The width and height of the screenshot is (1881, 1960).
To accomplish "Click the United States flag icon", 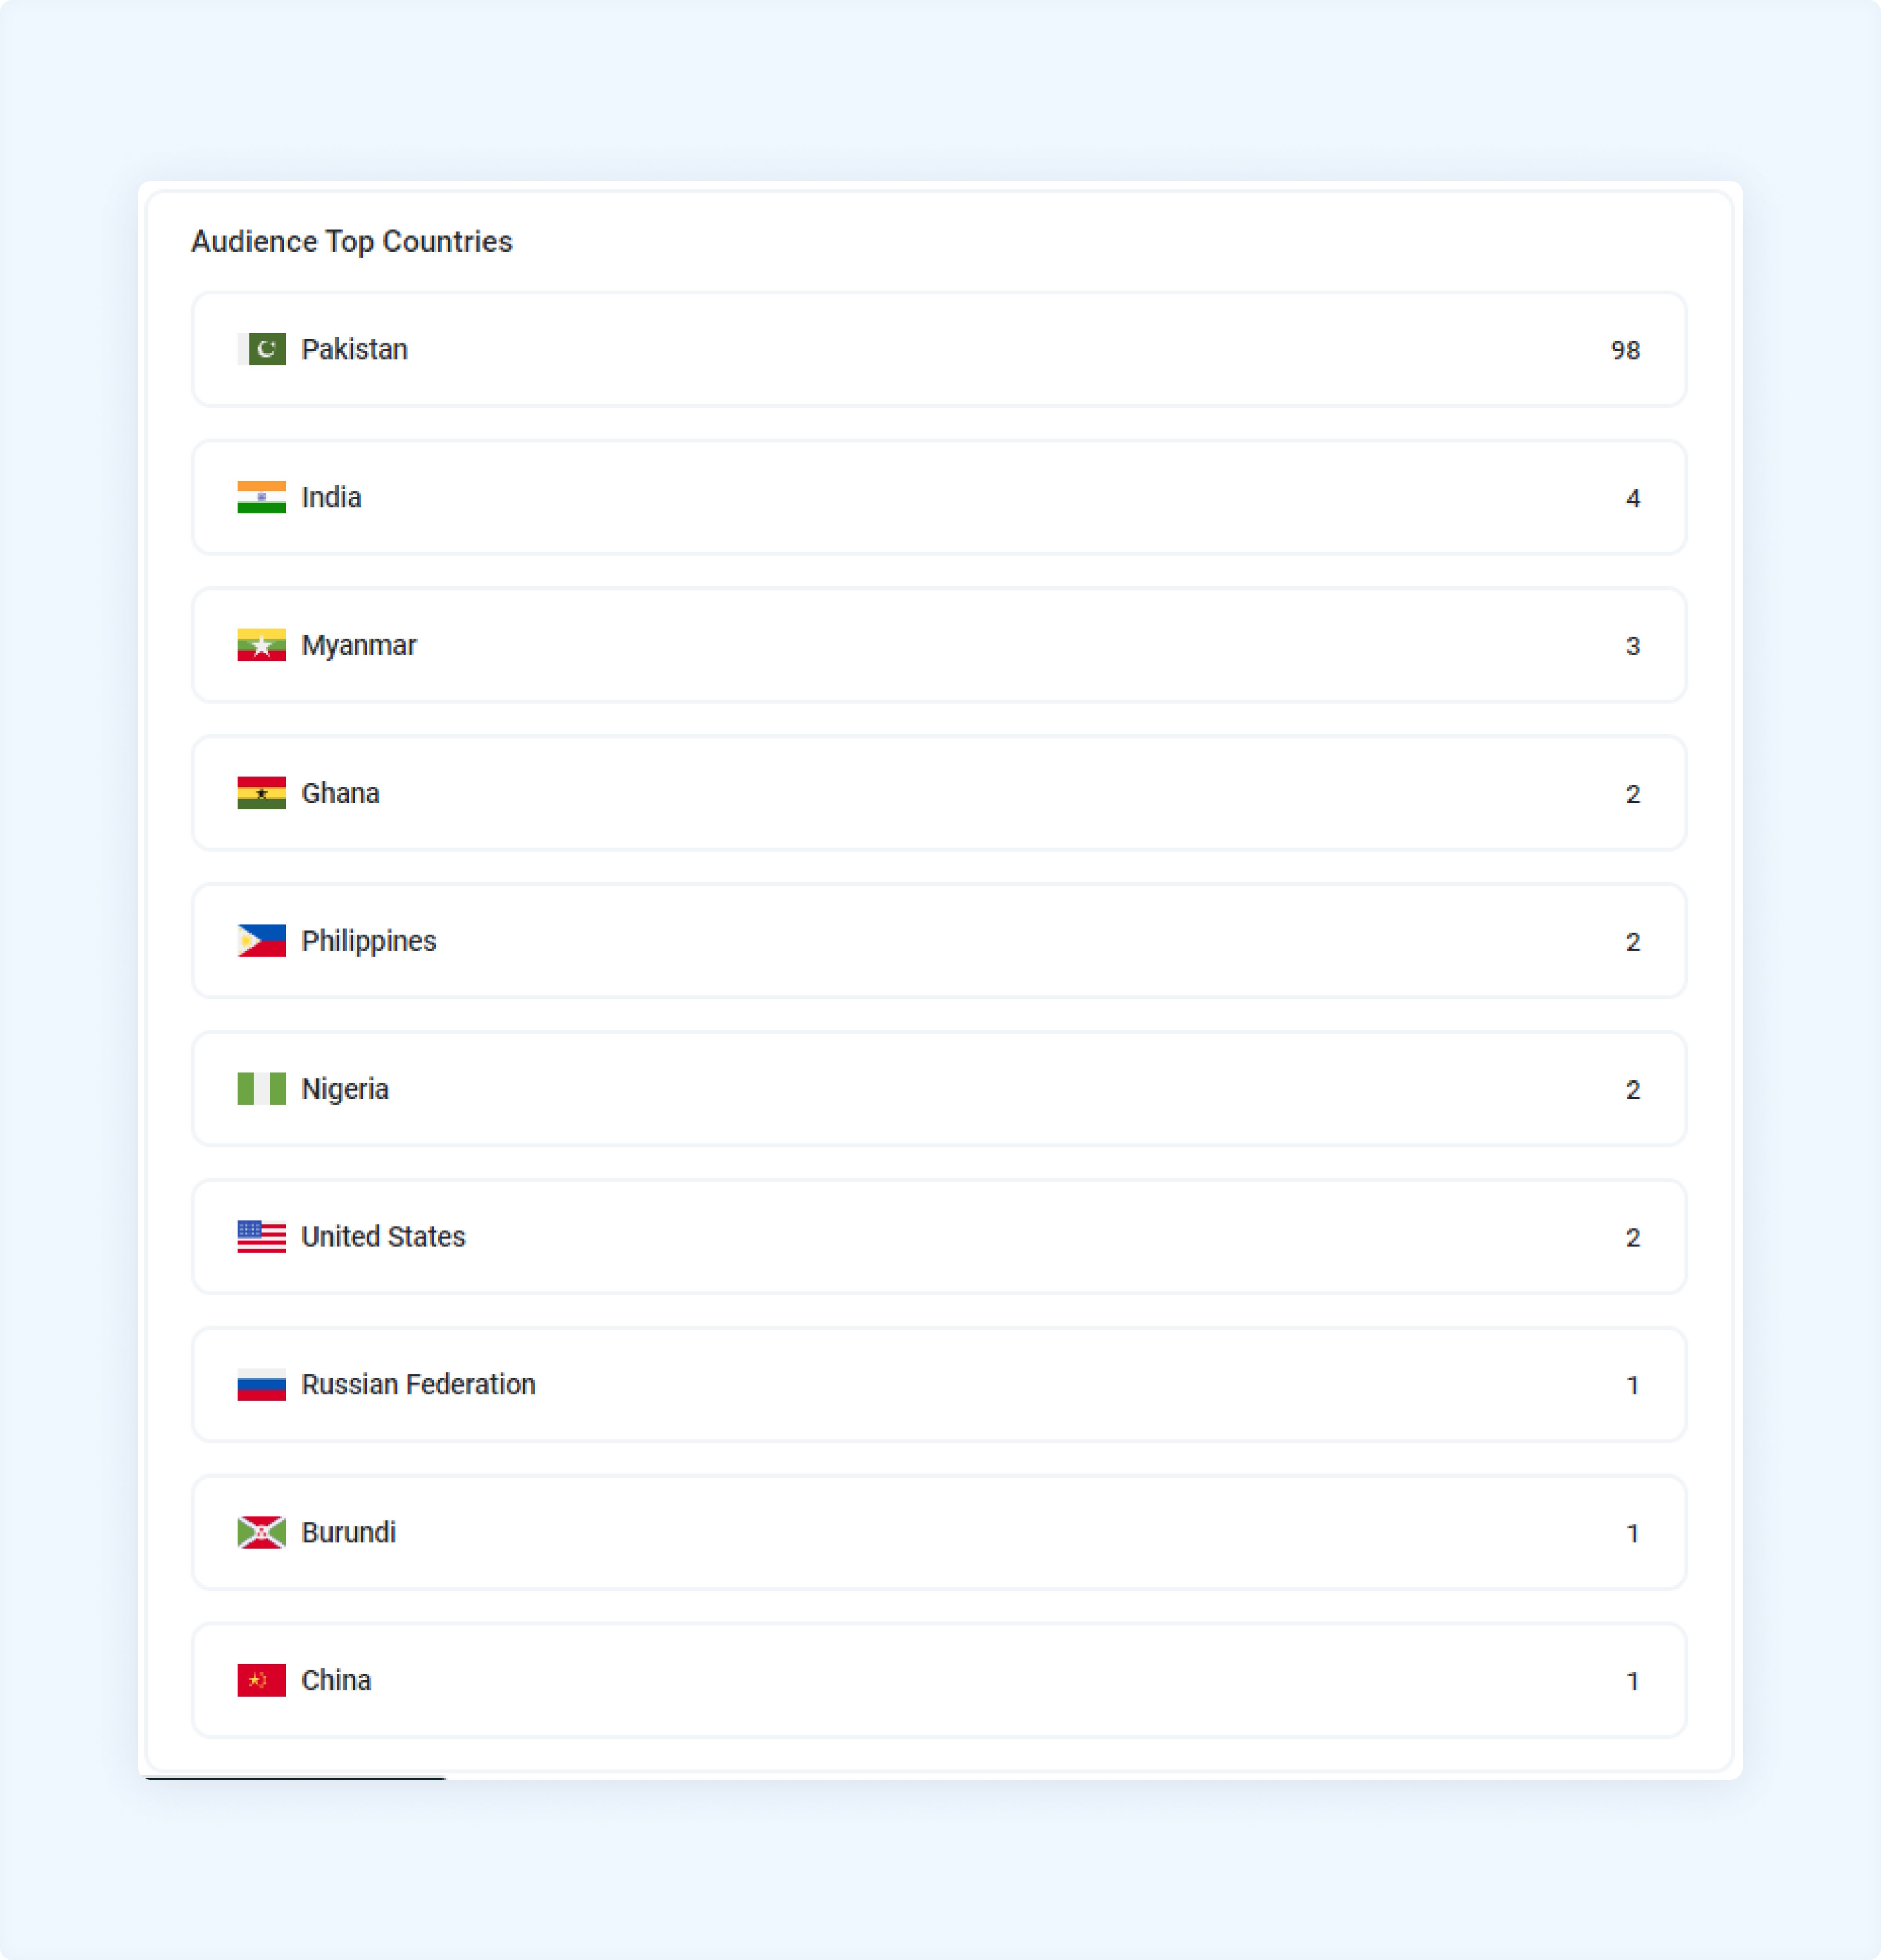I will click(261, 1237).
